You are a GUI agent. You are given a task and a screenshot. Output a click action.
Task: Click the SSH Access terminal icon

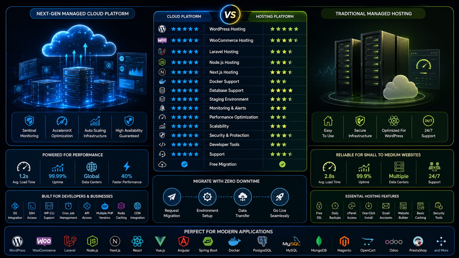pyautogui.click(x=32, y=206)
